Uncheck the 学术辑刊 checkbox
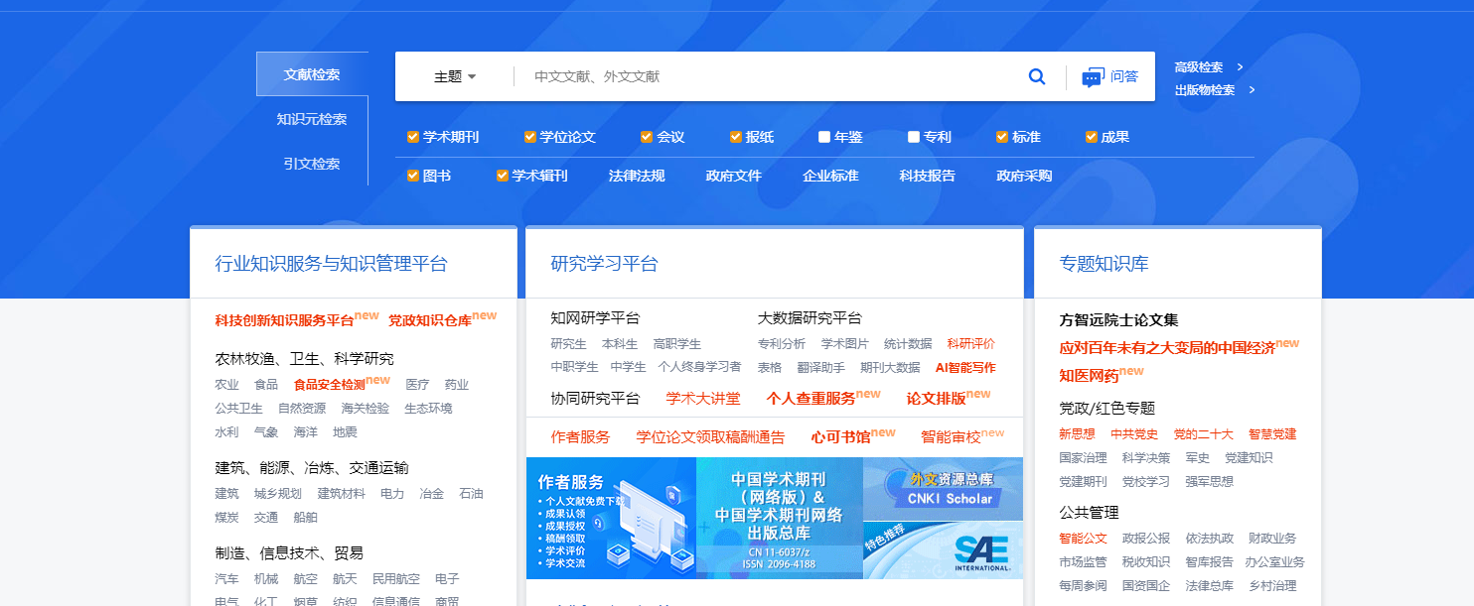The height and width of the screenshot is (606, 1474). pyautogui.click(x=503, y=176)
